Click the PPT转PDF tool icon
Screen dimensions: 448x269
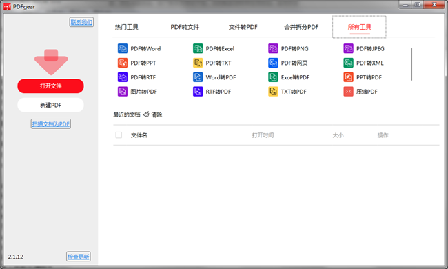348,77
